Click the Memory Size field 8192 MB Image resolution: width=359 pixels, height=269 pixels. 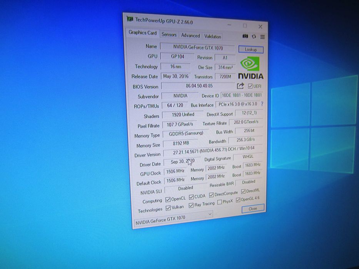(180, 143)
